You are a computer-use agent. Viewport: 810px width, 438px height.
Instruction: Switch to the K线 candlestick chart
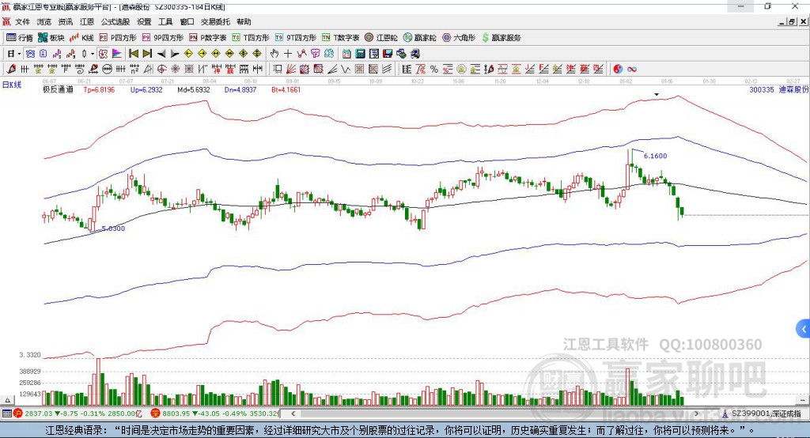[81, 38]
